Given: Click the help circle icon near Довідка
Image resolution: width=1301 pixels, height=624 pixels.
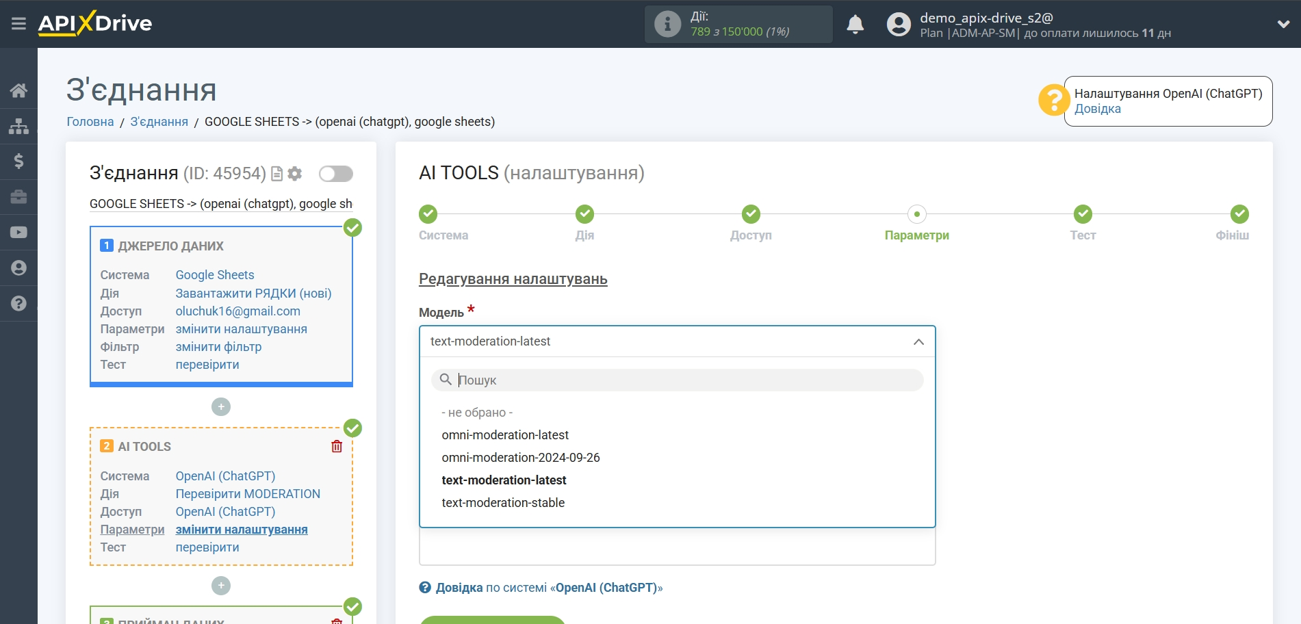Looking at the screenshot, I should [425, 588].
